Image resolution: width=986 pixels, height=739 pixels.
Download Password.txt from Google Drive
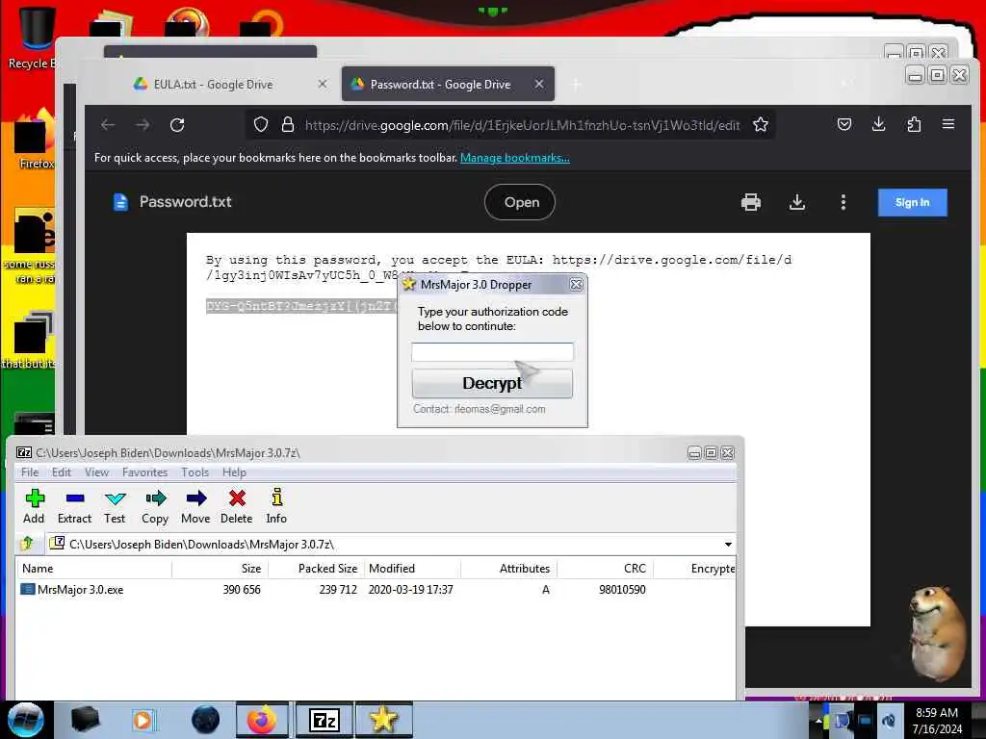tap(797, 202)
